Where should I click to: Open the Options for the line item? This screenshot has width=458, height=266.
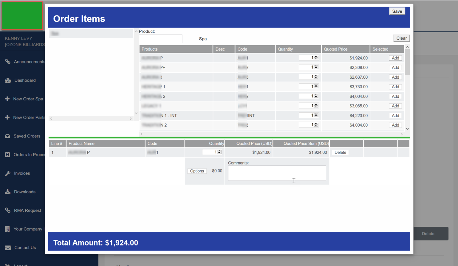(197, 171)
